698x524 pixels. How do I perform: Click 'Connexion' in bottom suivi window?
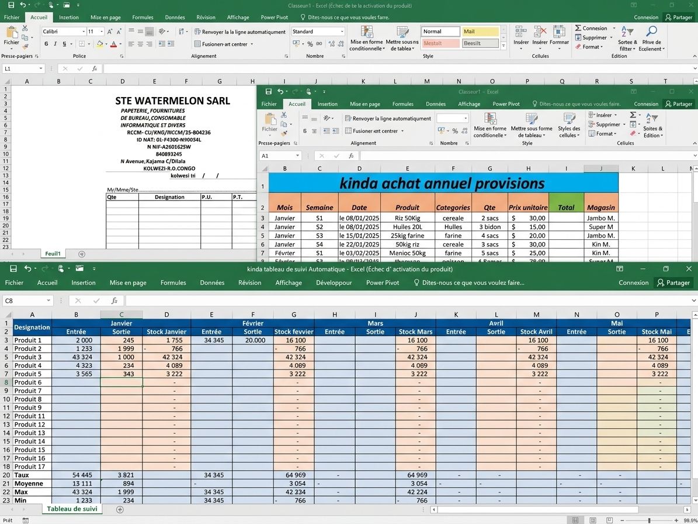tap(633, 282)
